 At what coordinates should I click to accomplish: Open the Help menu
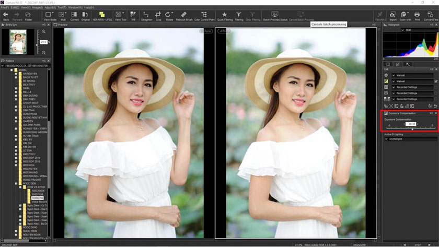(89, 7)
